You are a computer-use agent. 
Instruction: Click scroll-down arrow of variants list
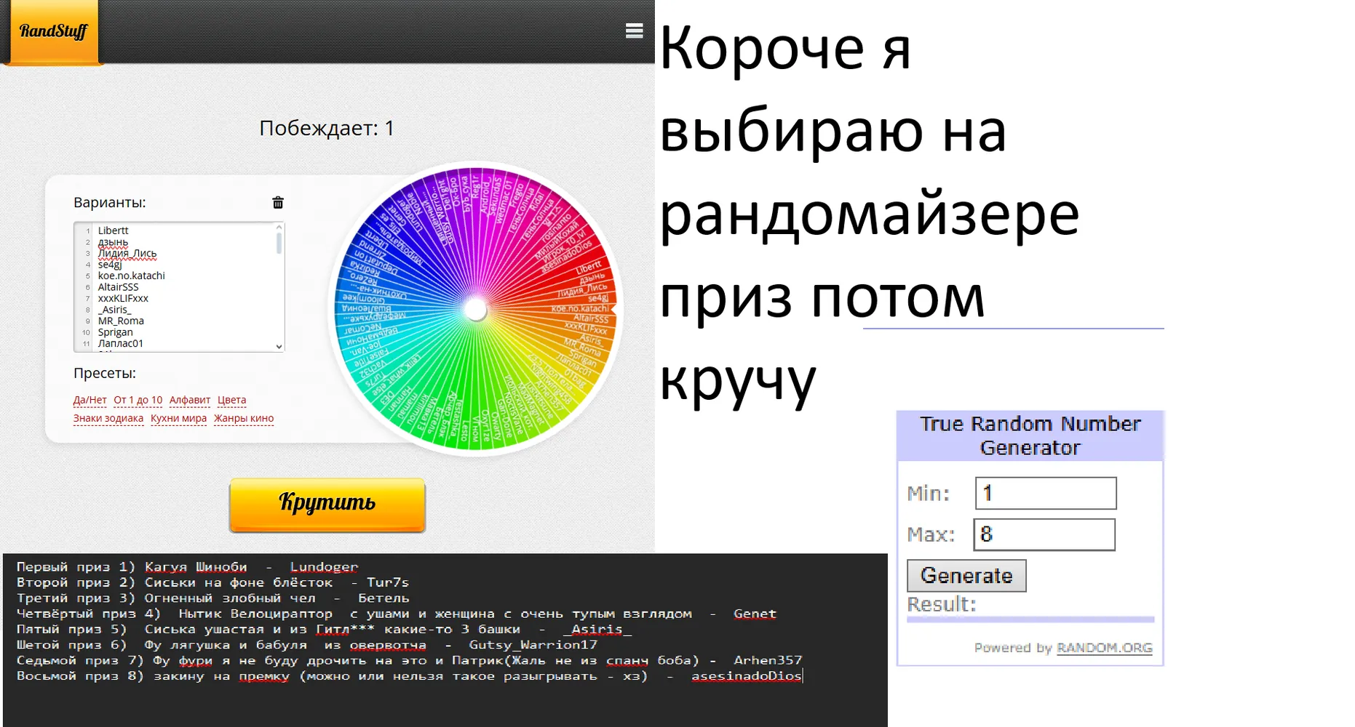pyautogui.click(x=279, y=347)
